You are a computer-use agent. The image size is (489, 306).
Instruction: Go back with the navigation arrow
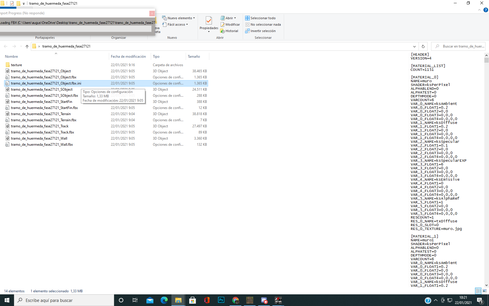tap(6, 46)
